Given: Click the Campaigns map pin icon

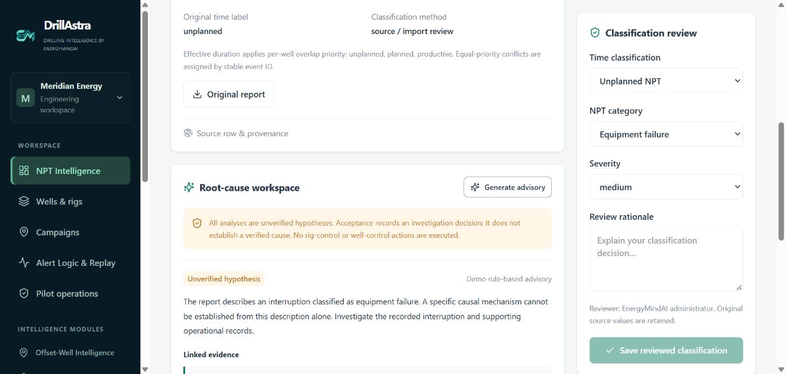Looking at the screenshot, I should [x=24, y=232].
